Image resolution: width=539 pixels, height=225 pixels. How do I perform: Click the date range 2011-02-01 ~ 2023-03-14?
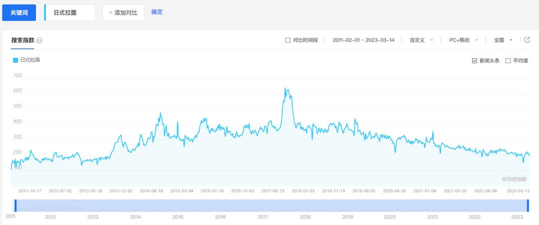click(x=363, y=40)
